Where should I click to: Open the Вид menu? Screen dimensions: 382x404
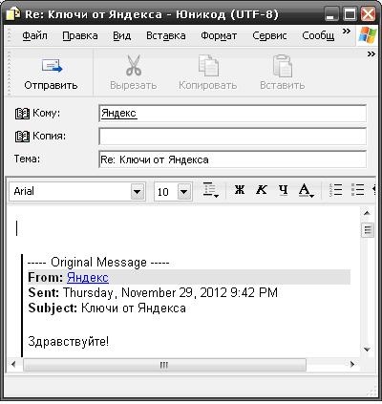(122, 35)
